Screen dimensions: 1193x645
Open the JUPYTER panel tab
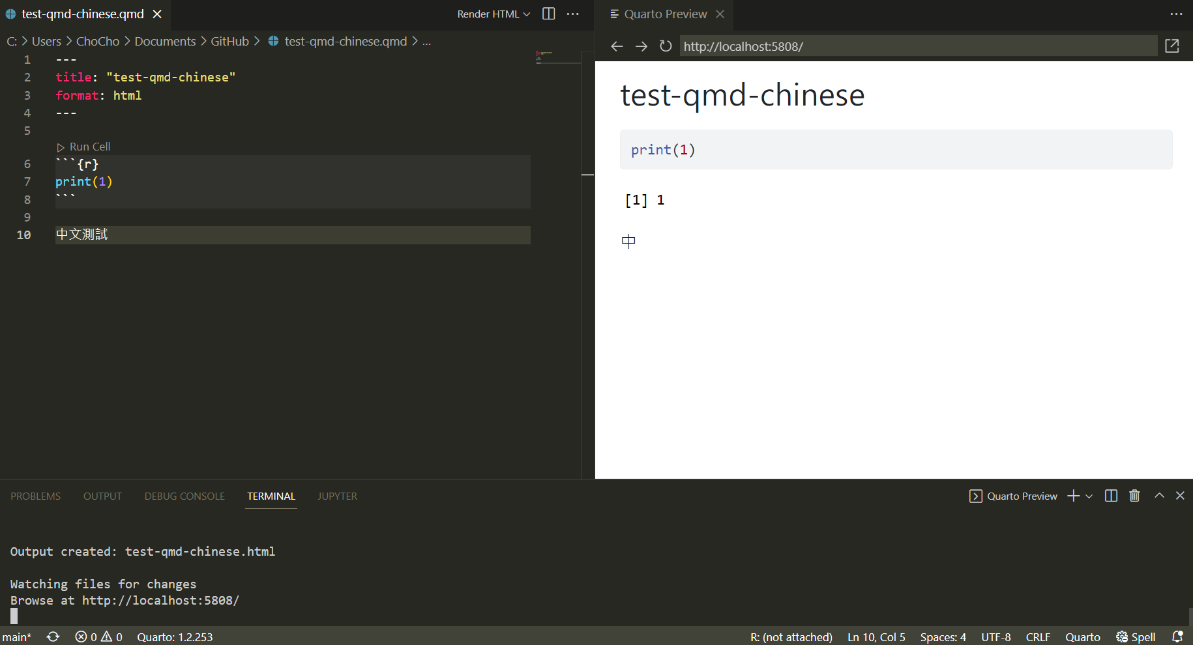(337, 496)
